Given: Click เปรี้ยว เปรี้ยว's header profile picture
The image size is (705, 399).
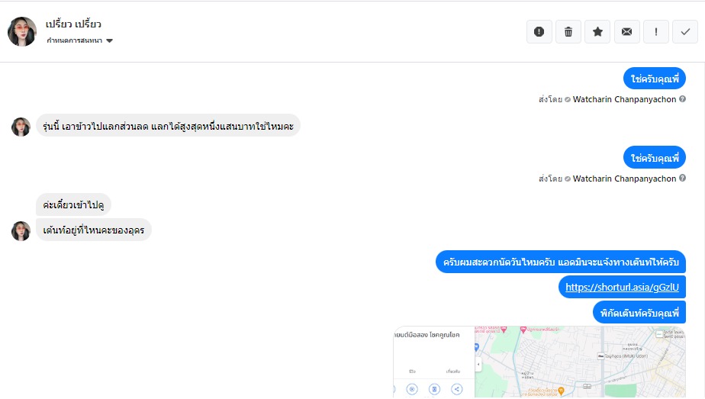Looking at the screenshot, I should click(21, 31).
